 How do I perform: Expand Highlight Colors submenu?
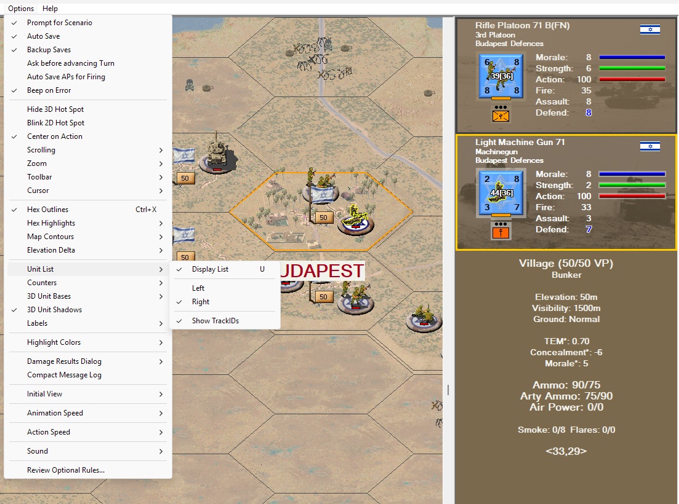click(x=88, y=342)
